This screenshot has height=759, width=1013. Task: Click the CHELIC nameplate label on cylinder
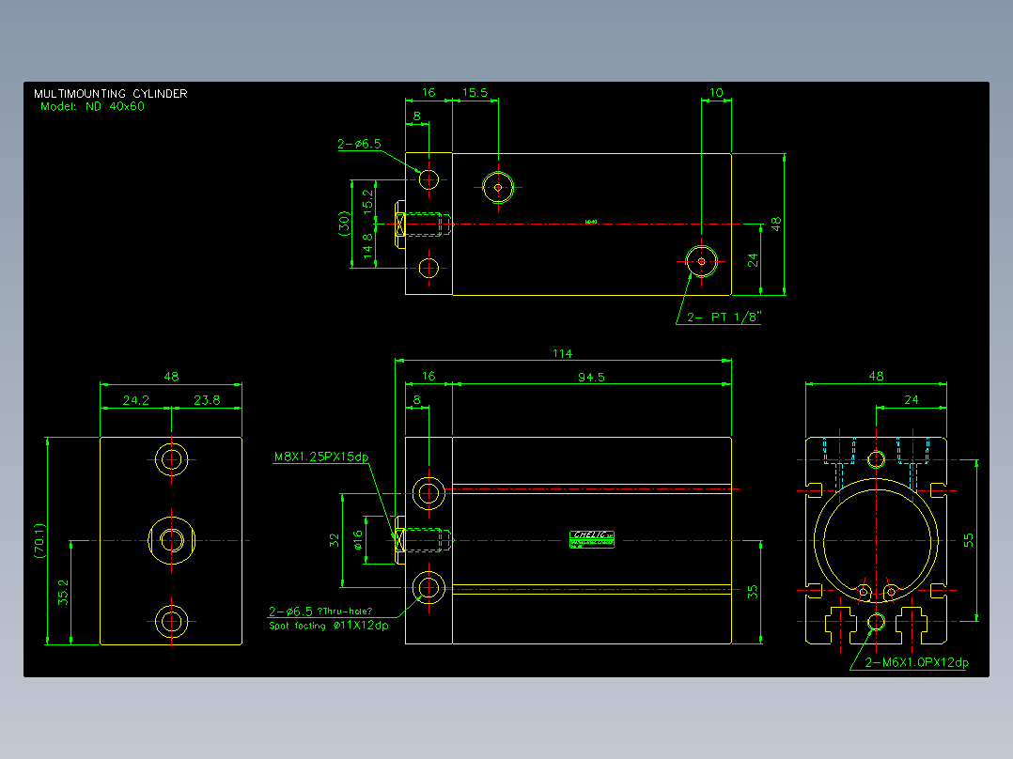tap(592, 539)
